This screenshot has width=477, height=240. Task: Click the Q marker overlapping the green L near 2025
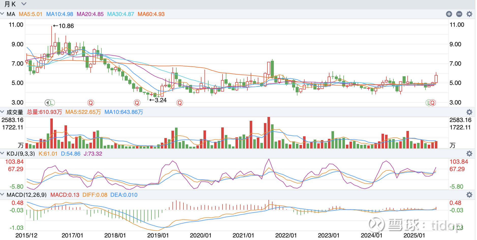click(433, 103)
